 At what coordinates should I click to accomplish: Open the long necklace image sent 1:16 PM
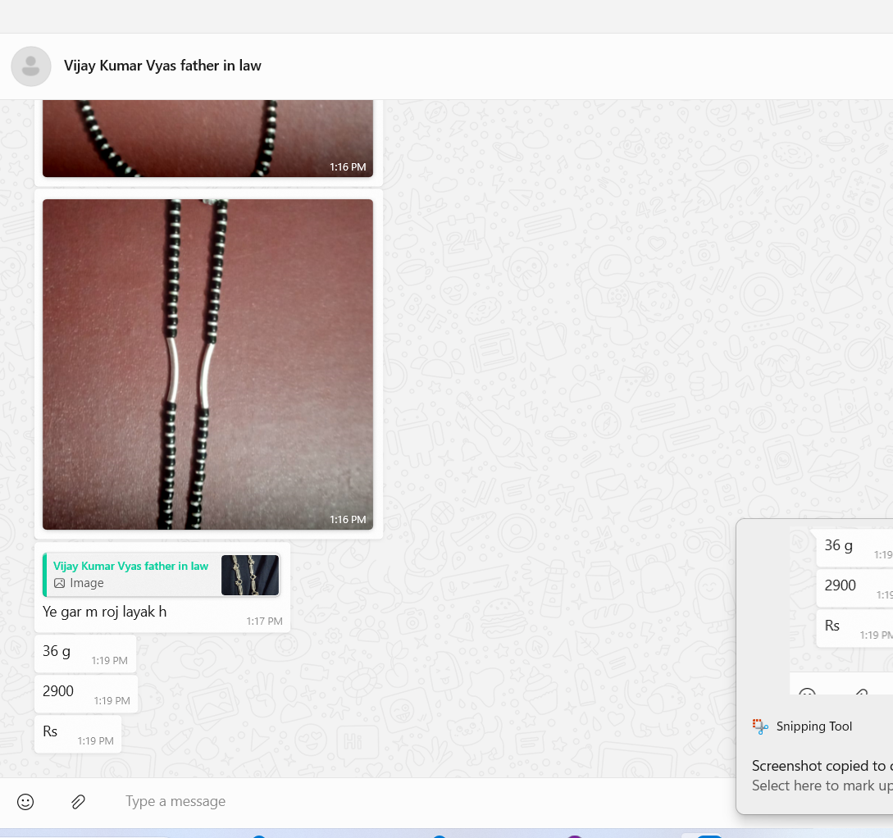click(207, 364)
